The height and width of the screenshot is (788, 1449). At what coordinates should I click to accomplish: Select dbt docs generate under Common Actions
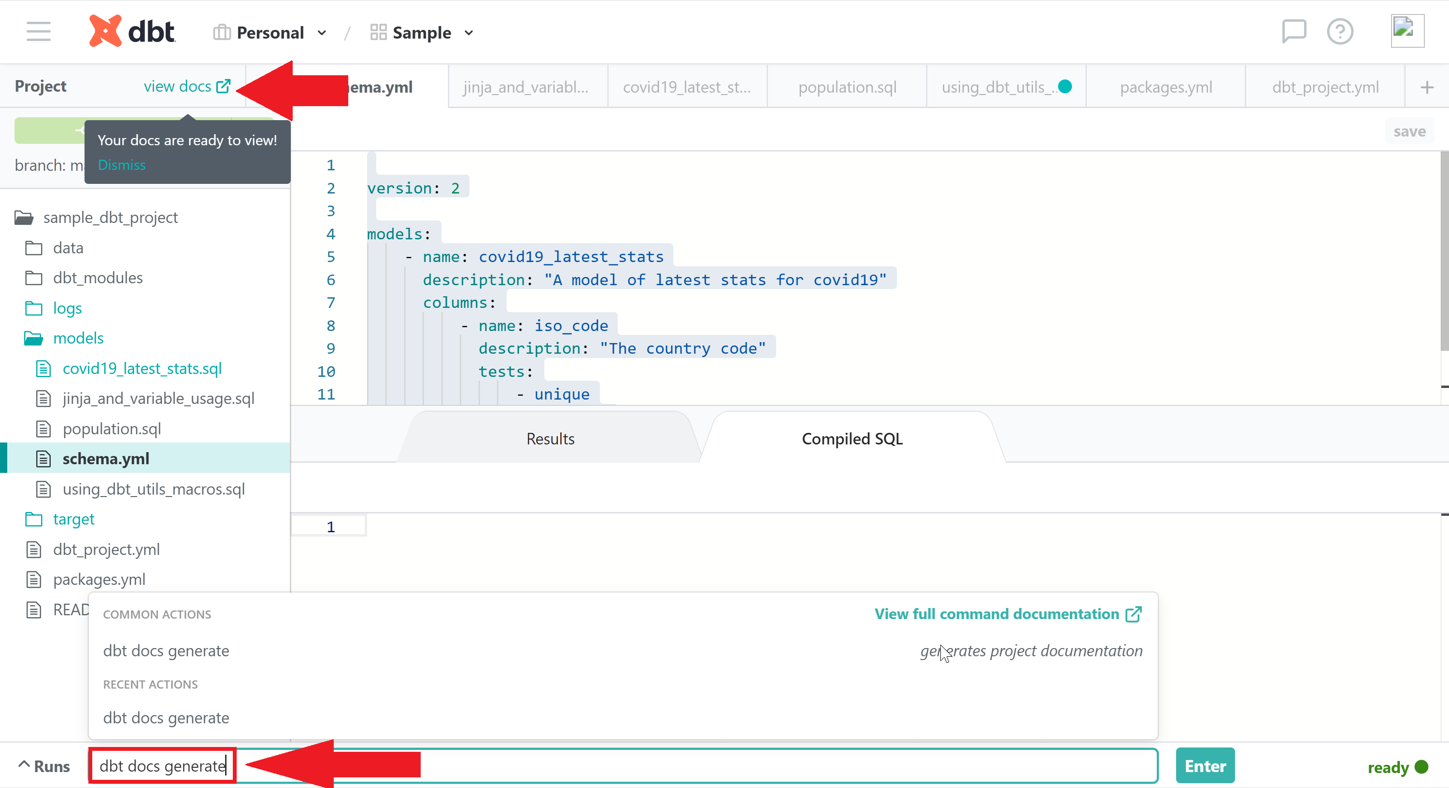(x=166, y=651)
